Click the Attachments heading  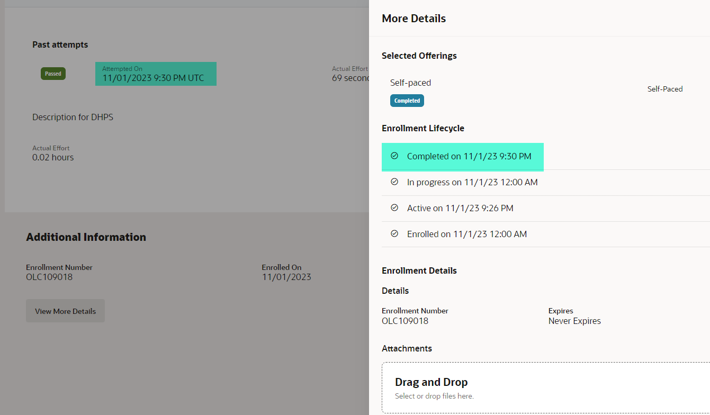[x=407, y=348]
